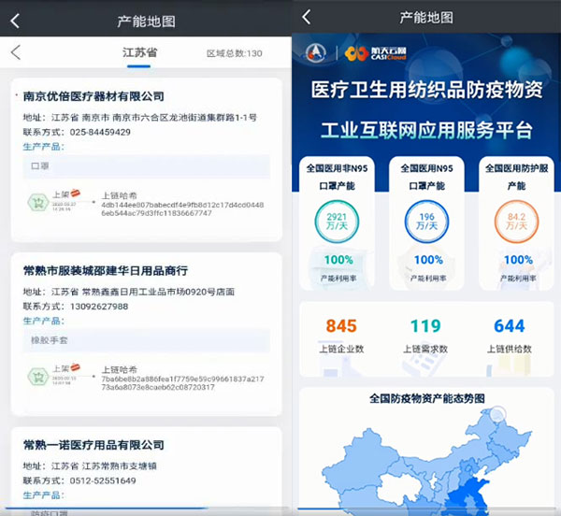
Task: Open 常熟一诺医疗用品有限公司 company entry
Action: tap(93, 445)
